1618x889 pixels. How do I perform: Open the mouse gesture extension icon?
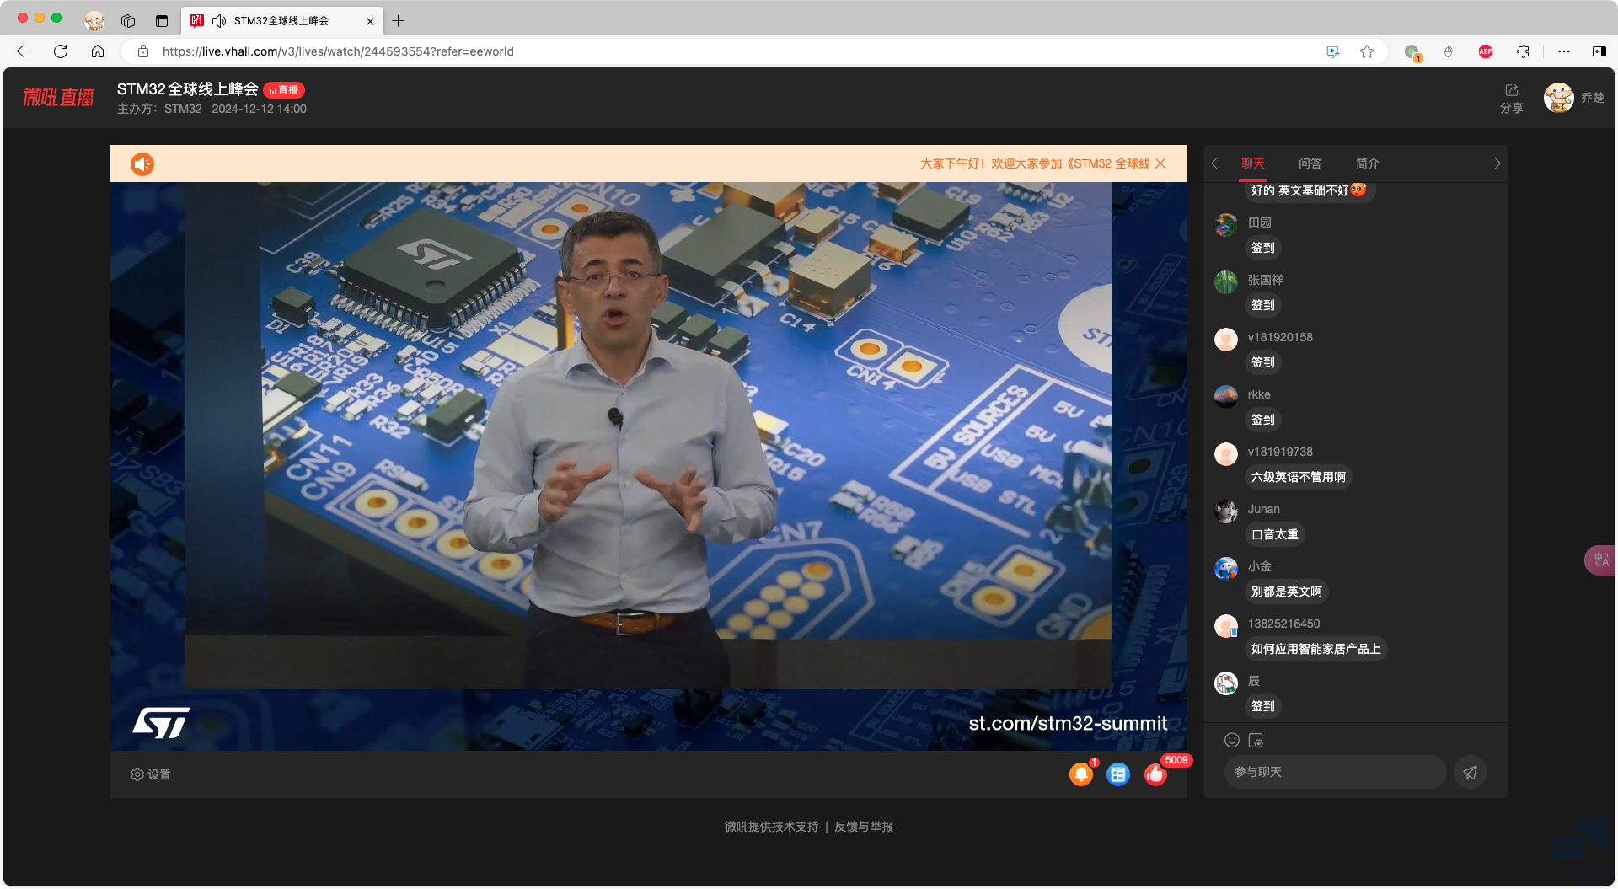tap(1449, 51)
